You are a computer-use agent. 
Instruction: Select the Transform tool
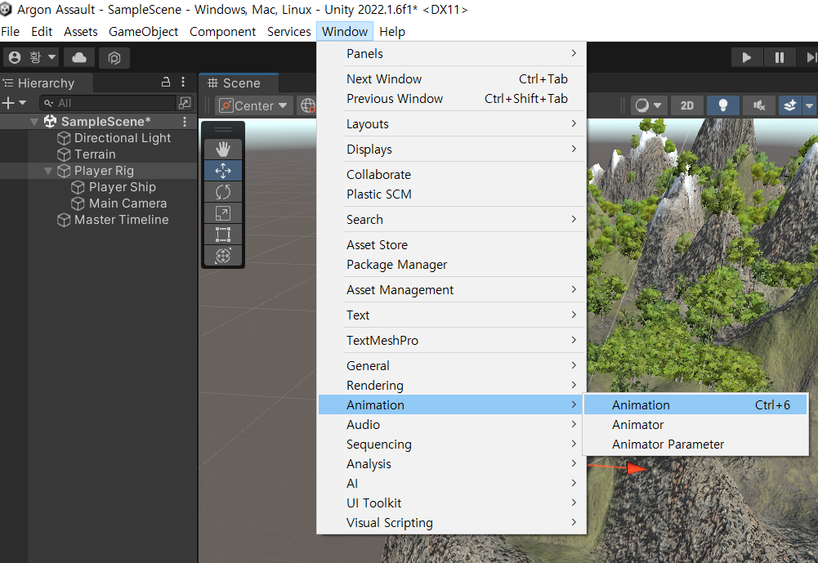(223, 256)
